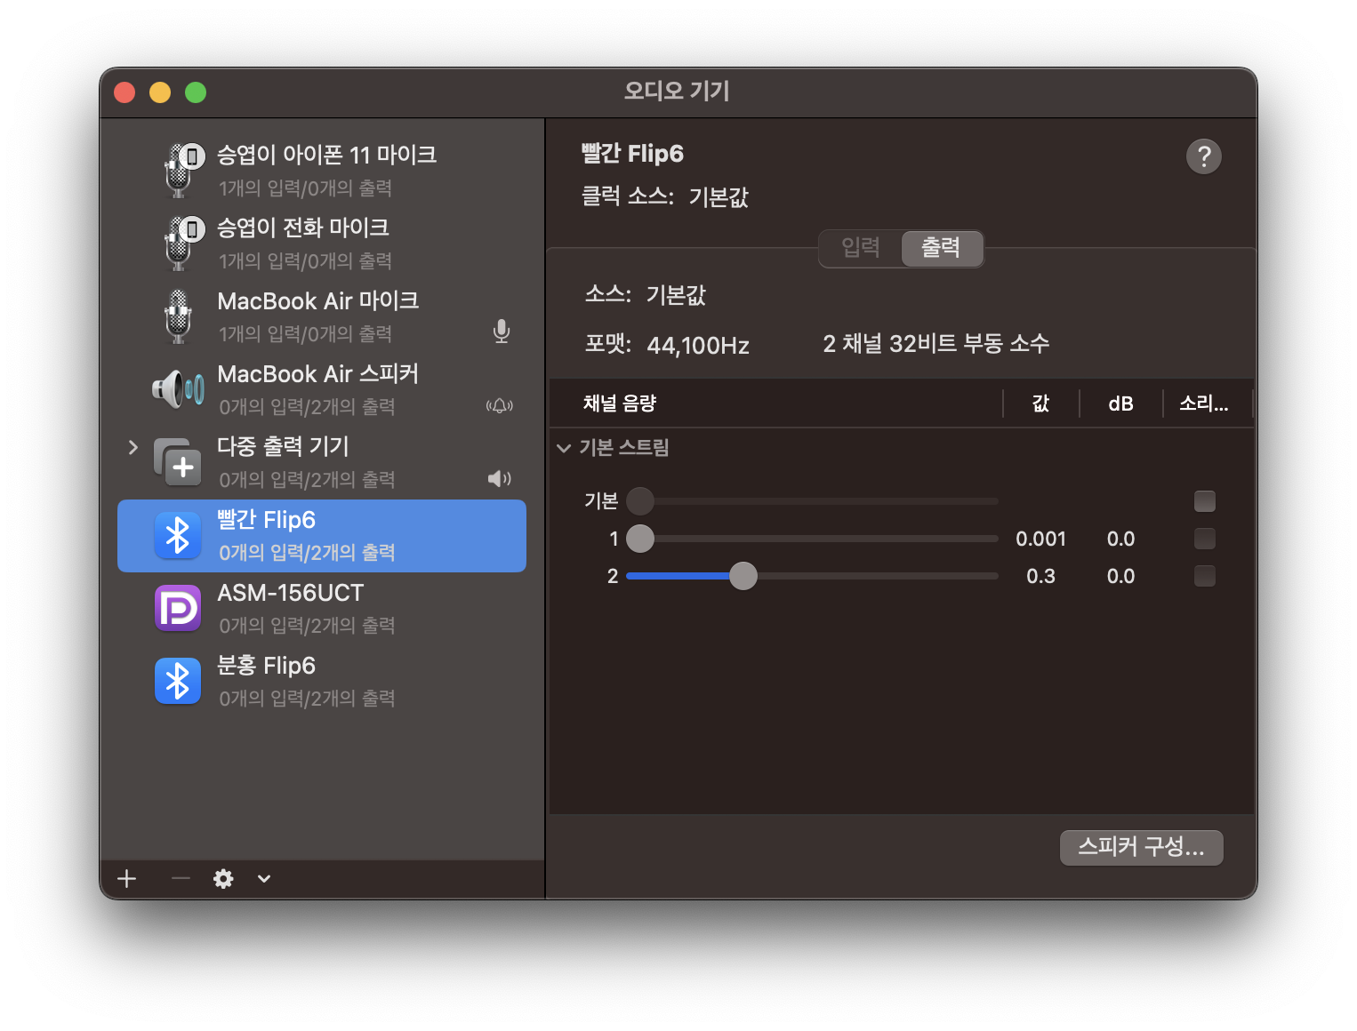Open the help question mark button
Screen dimensions: 1357x1031
(1204, 156)
